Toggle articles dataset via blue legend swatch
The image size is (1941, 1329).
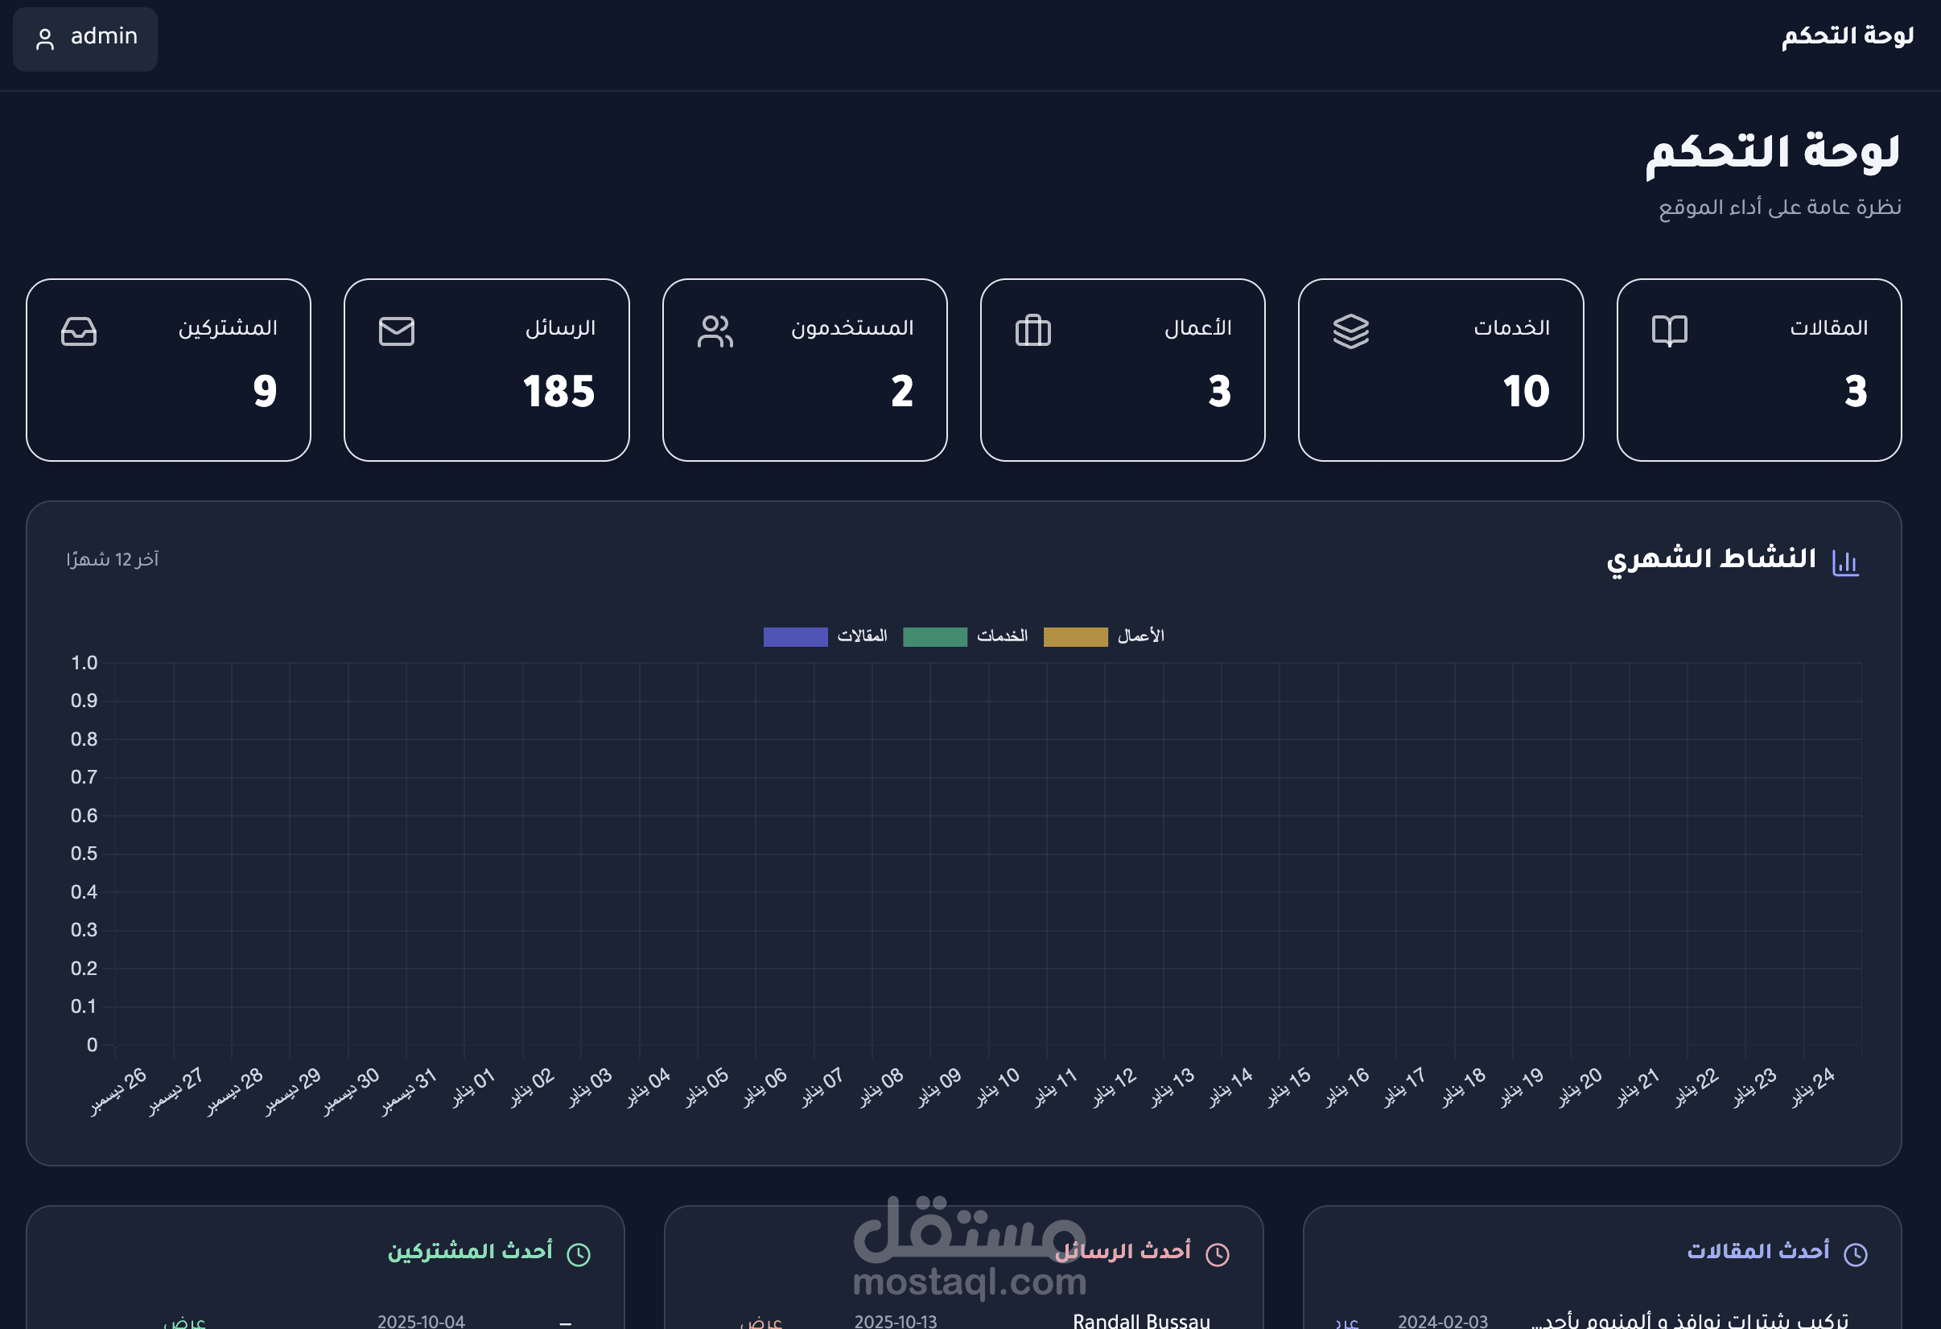pos(795,636)
